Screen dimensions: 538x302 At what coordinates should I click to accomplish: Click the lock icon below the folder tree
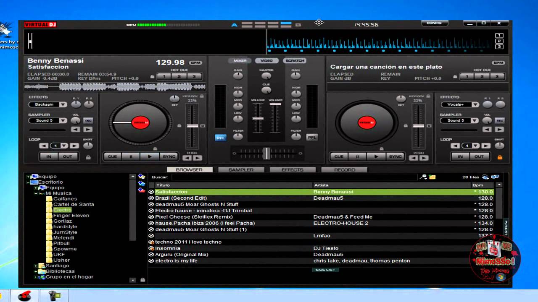point(142,280)
